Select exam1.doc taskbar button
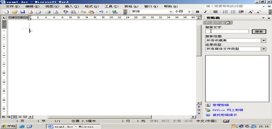The width and height of the screenshot is (272, 129). 74,127
